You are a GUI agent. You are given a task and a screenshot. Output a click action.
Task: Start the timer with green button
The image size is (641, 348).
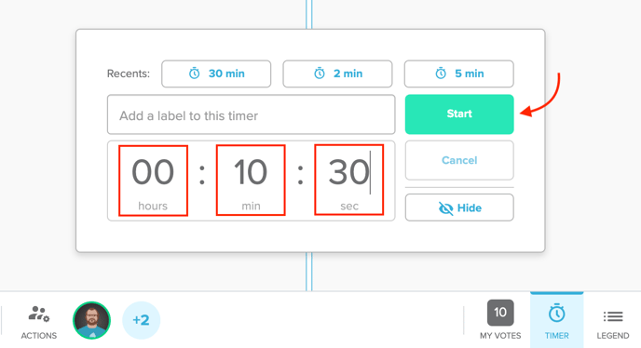(459, 114)
